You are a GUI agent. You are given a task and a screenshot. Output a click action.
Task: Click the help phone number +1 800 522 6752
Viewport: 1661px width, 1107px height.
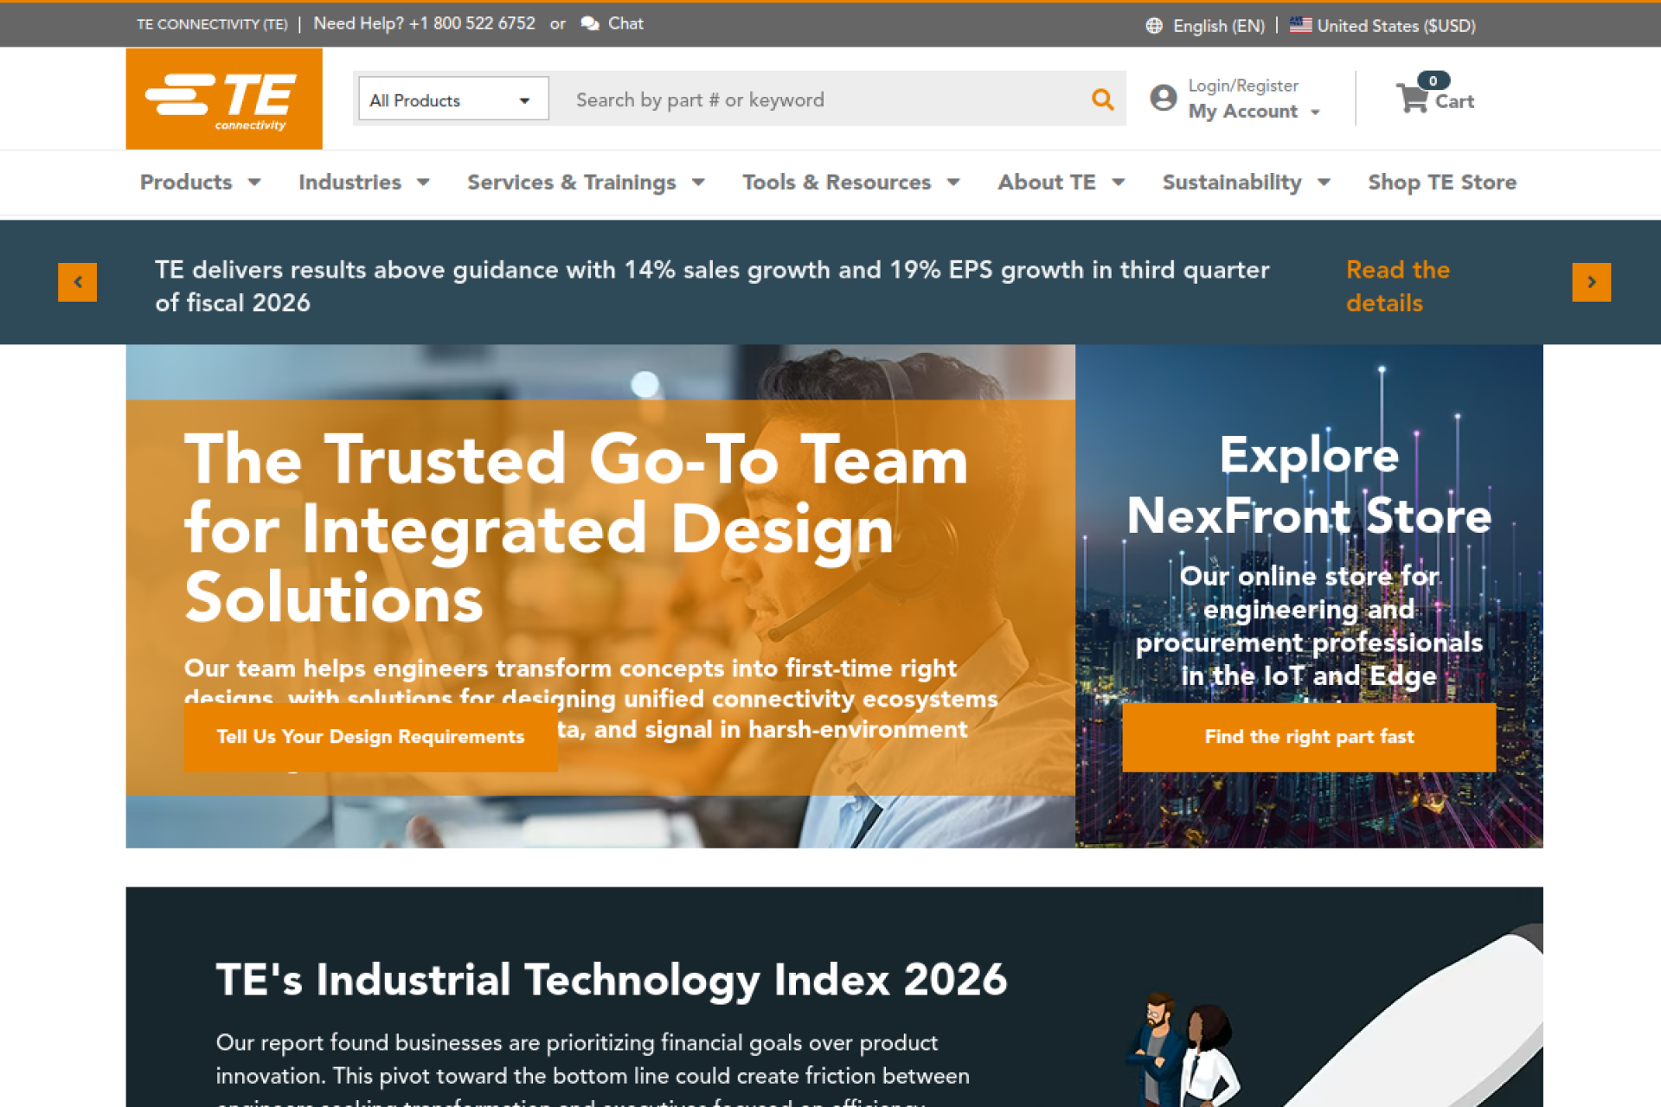pos(471,24)
